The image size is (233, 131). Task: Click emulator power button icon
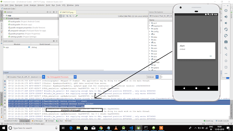point(226,11)
